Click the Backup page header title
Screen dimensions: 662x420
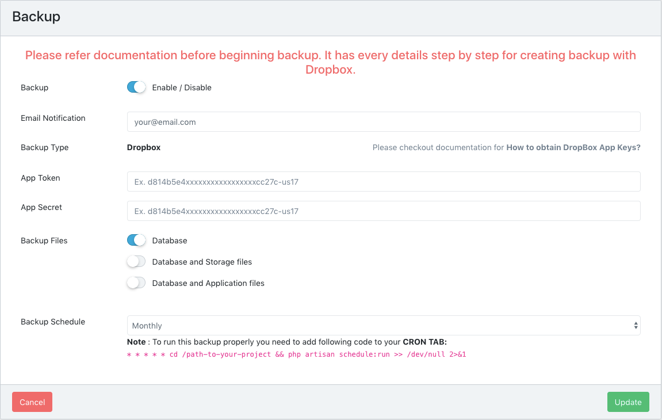36,17
